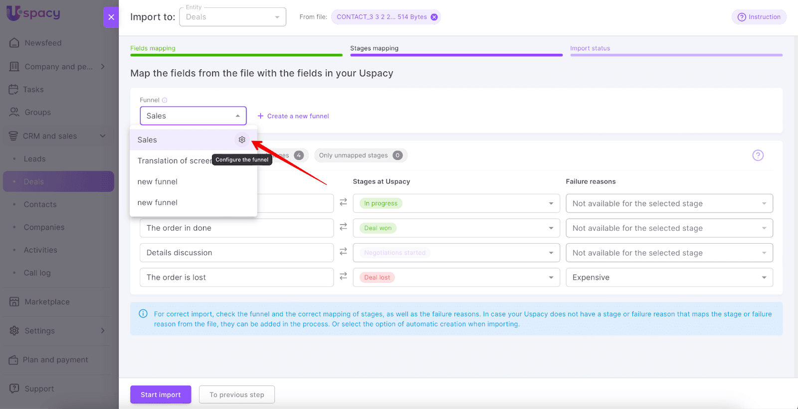Click the purple X close panel button

pos(111,17)
